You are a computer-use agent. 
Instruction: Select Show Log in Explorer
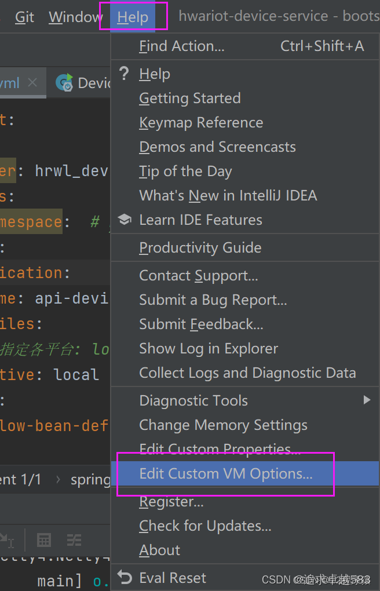coord(244,349)
